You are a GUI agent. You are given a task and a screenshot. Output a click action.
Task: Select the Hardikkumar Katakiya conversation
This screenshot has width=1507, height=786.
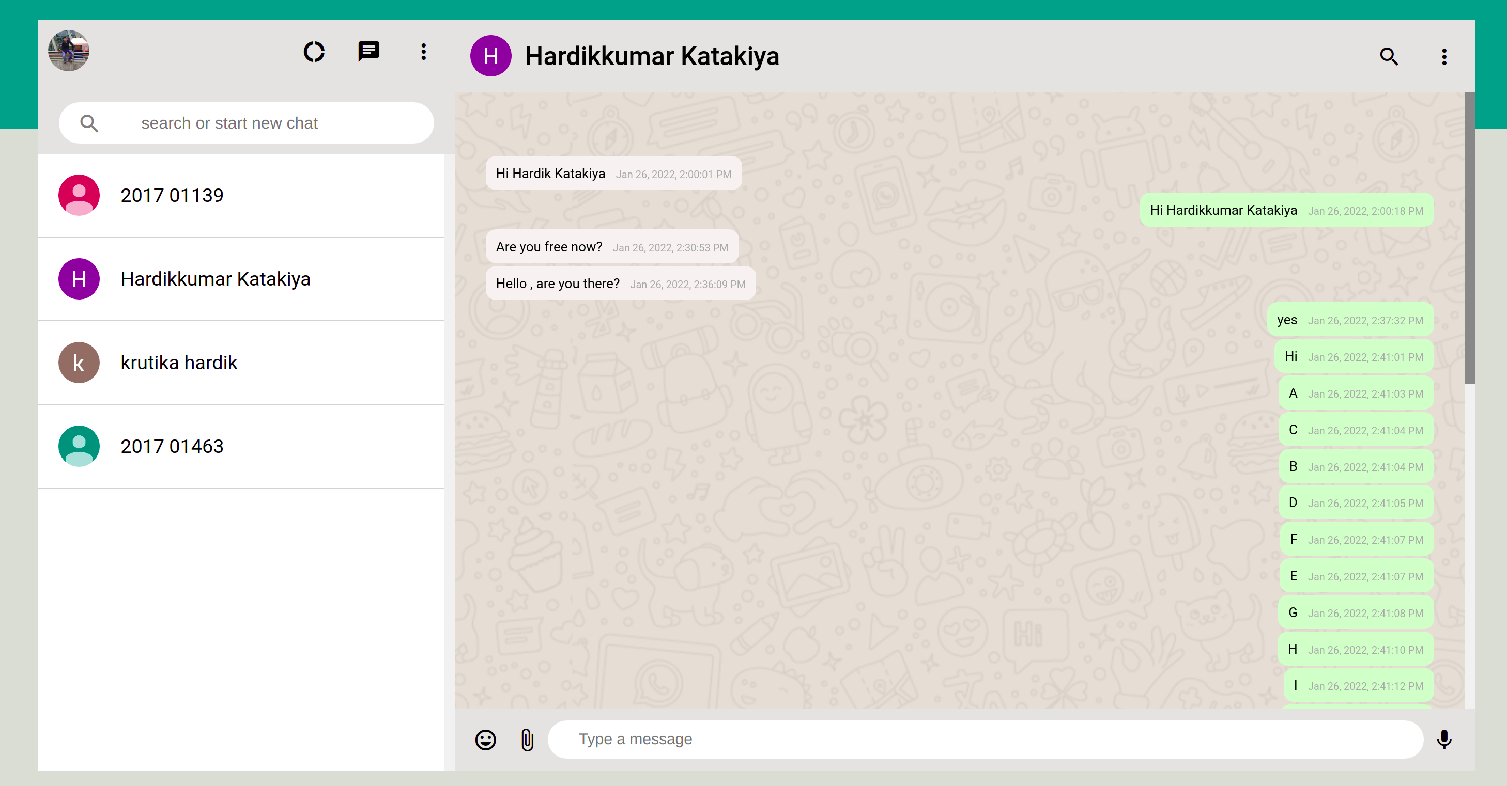pos(216,279)
